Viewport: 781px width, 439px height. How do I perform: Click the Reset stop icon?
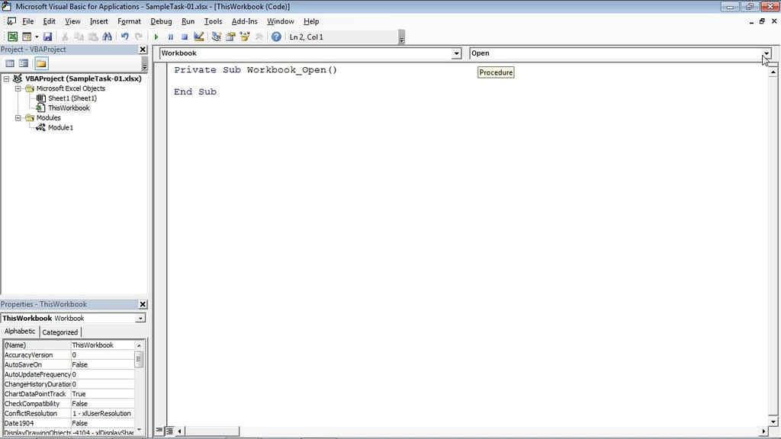coord(185,37)
